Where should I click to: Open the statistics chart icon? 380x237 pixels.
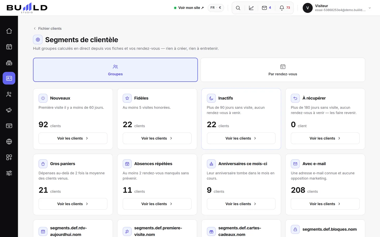[251, 8]
